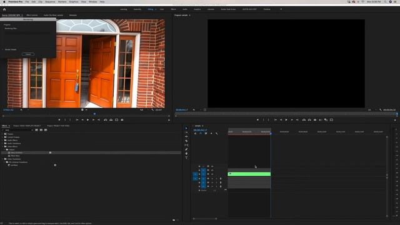Open Program monitor button editor plus icon
This screenshot has width=400, height=225.
pos(395,120)
